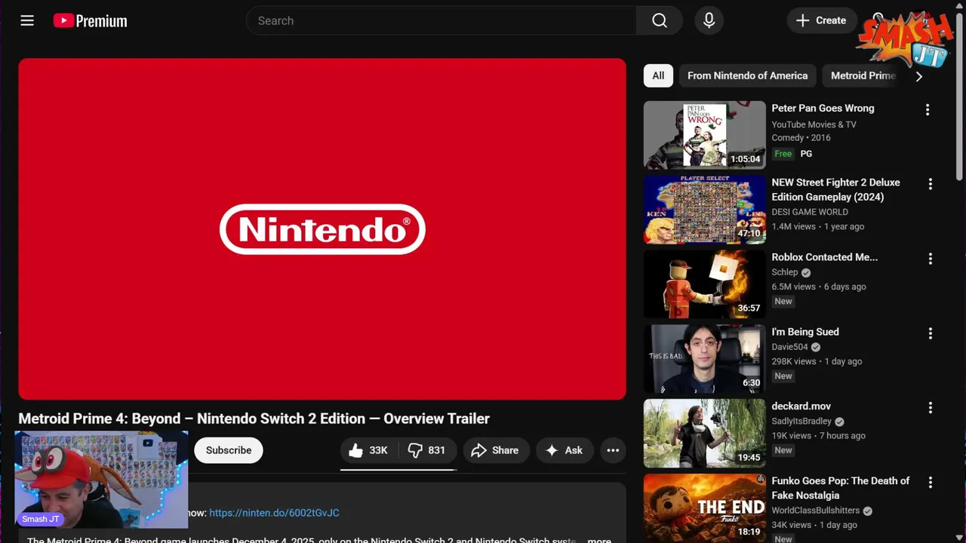The image size is (966, 543).
Task: Click 'Peter Pan Goes Wrong' title text
Action: click(x=823, y=108)
